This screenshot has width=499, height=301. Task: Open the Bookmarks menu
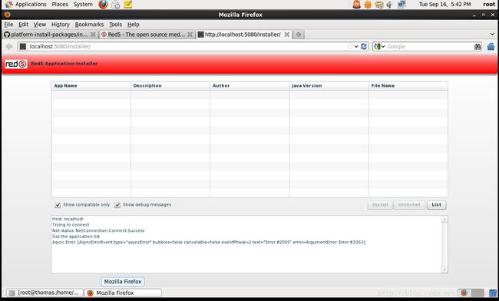pyautogui.click(x=89, y=25)
